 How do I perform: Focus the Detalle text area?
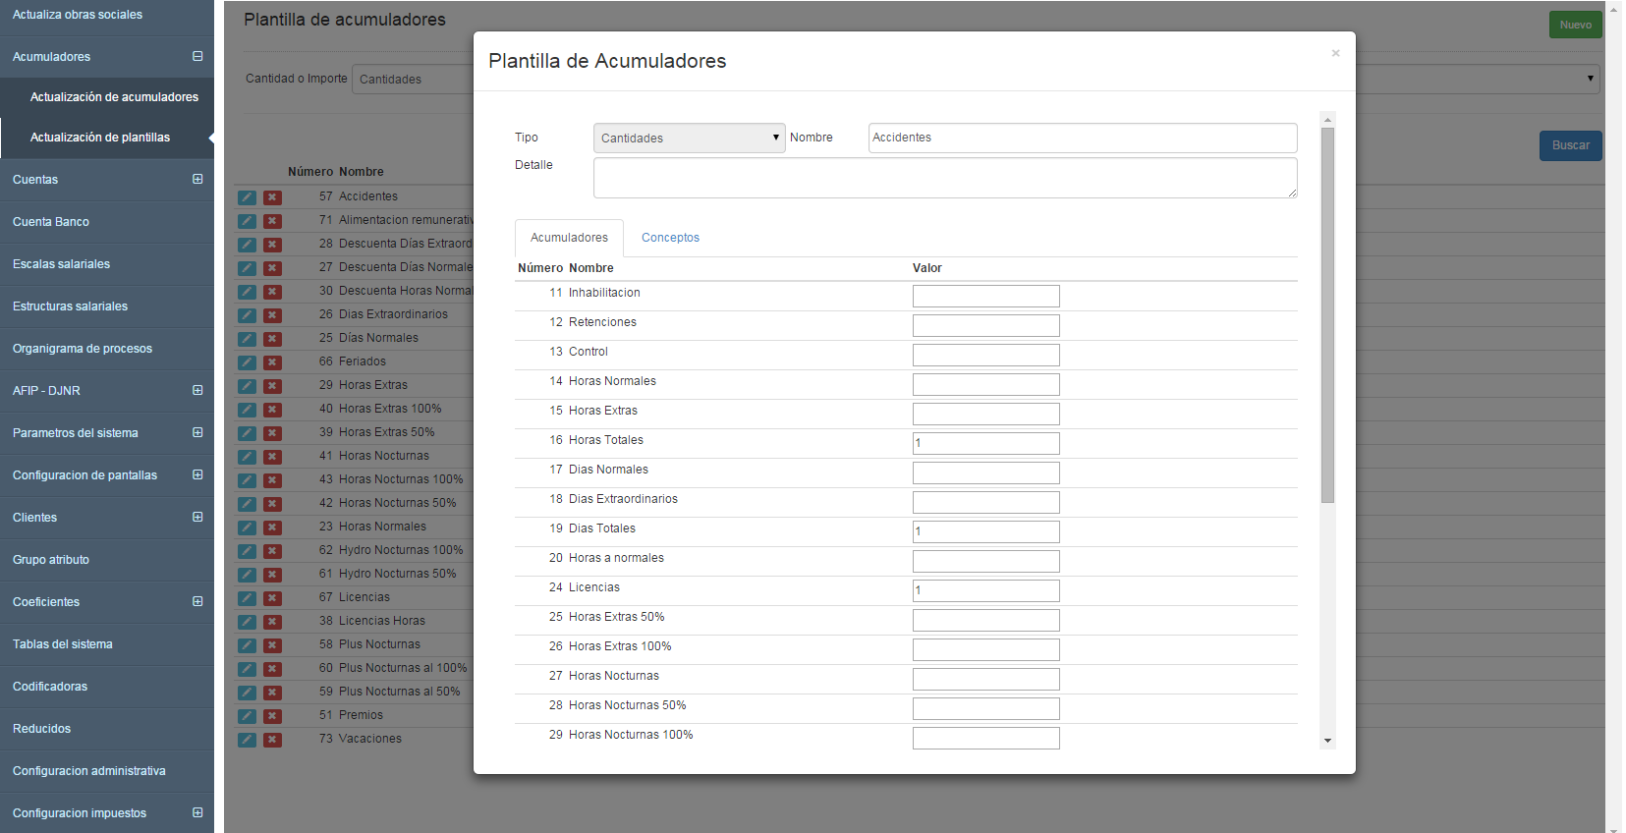[944, 178]
